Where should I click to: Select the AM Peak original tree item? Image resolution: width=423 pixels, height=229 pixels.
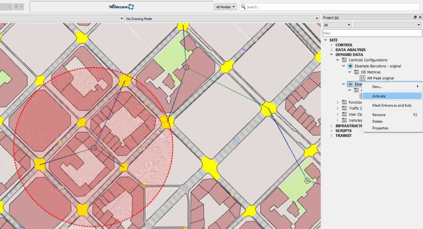point(380,78)
